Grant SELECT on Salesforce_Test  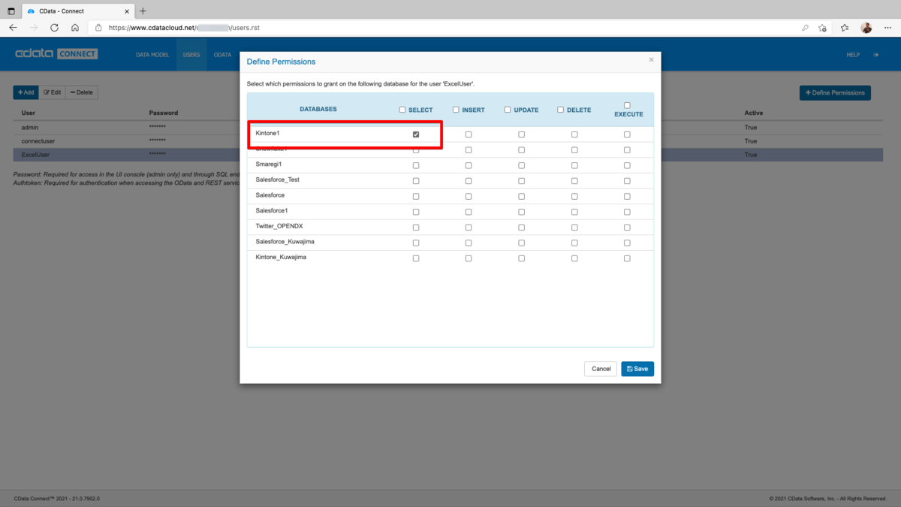(x=416, y=181)
